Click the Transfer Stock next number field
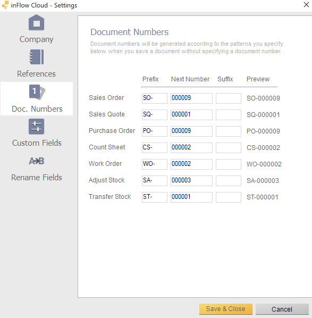The image size is (312, 318). tap(191, 197)
